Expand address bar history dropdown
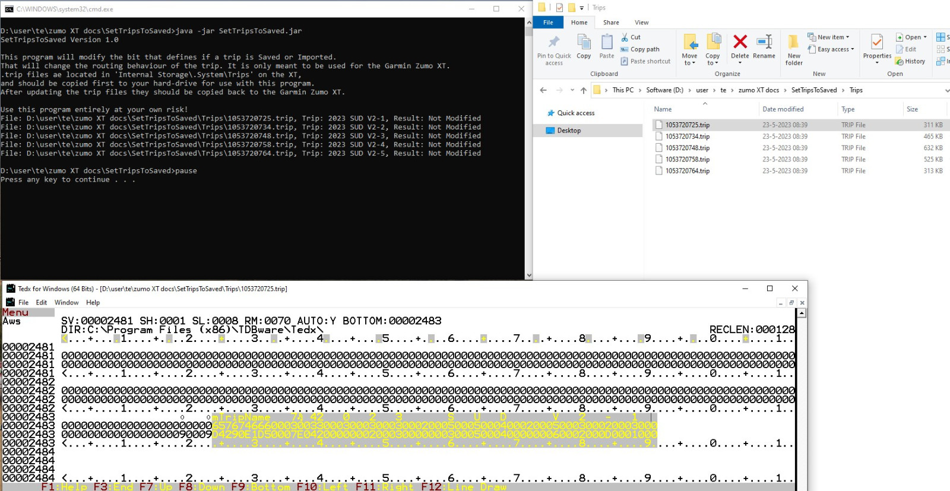 [946, 90]
